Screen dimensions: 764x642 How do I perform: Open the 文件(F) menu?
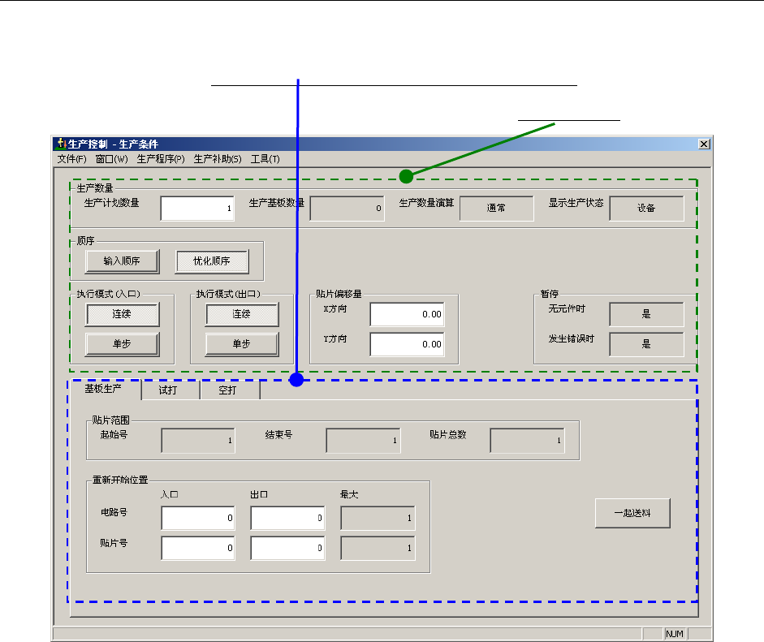tap(71, 159)
